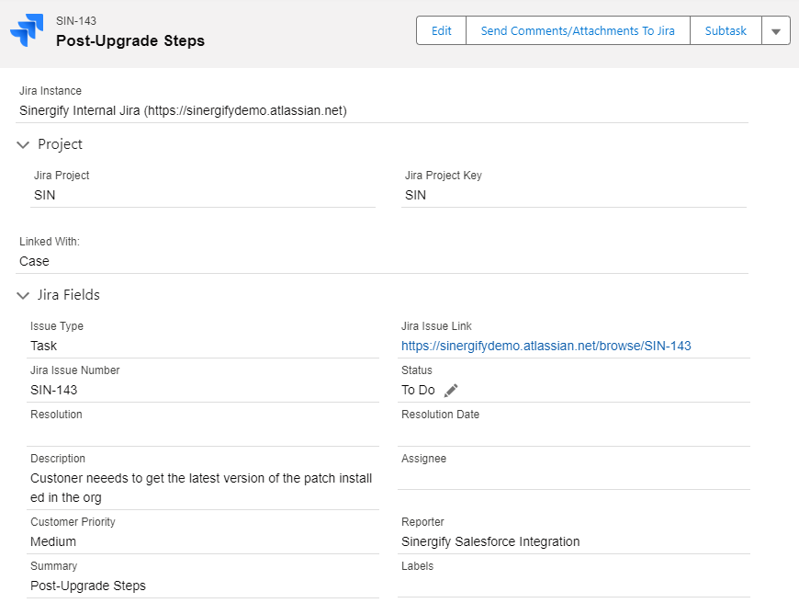This screenshot has height=603, width=799.
Task: Click the Edit button
Action: [441, 30]
